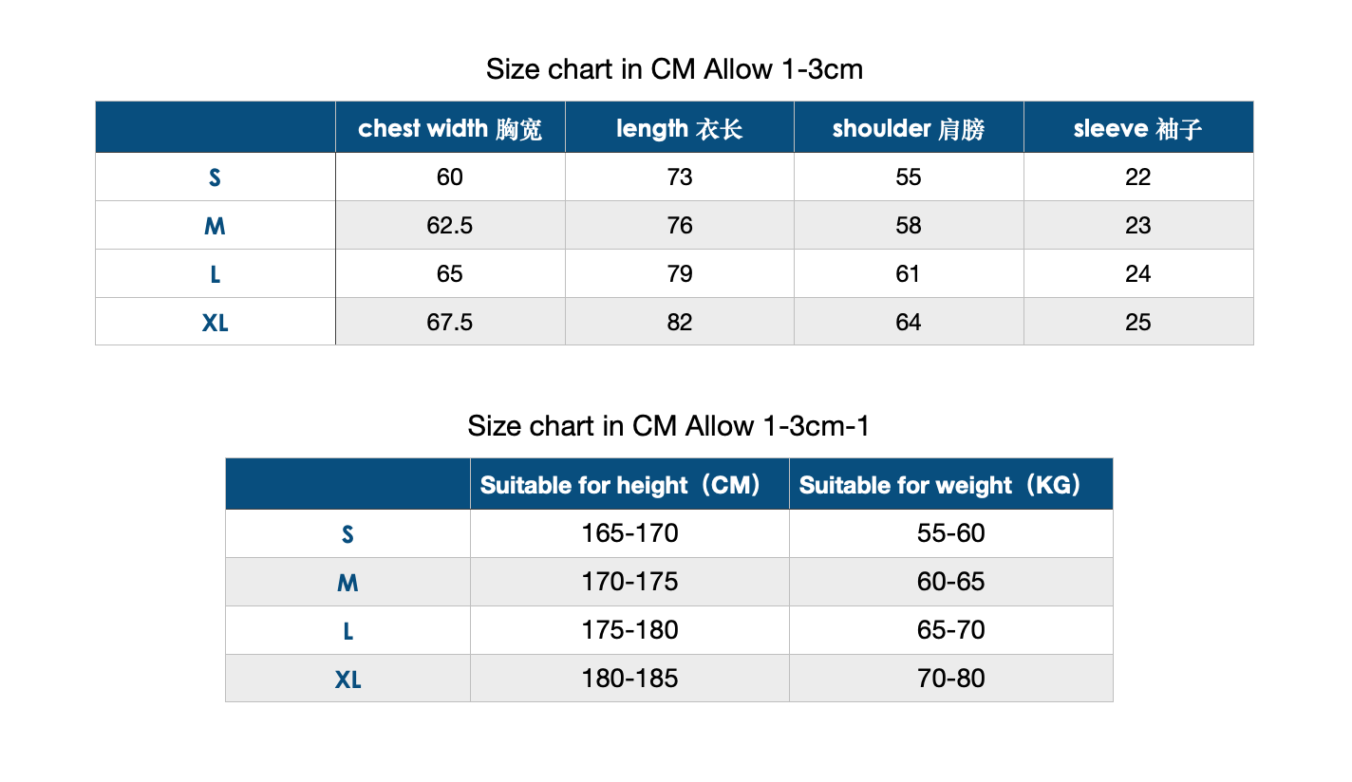Click the chest width value 62.5
This screenshot has height=782, width=1352.
coord(450,226)
